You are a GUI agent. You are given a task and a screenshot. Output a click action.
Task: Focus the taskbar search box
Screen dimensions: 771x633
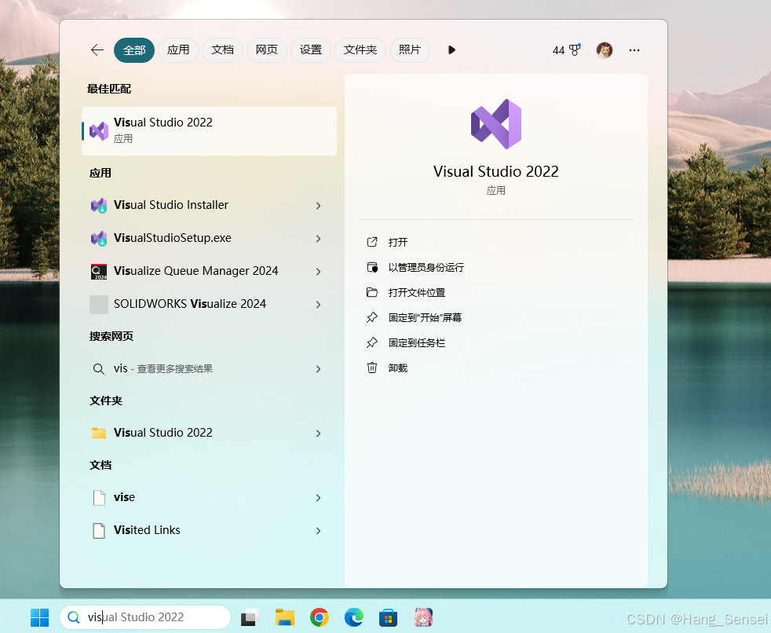coord(145,617)
